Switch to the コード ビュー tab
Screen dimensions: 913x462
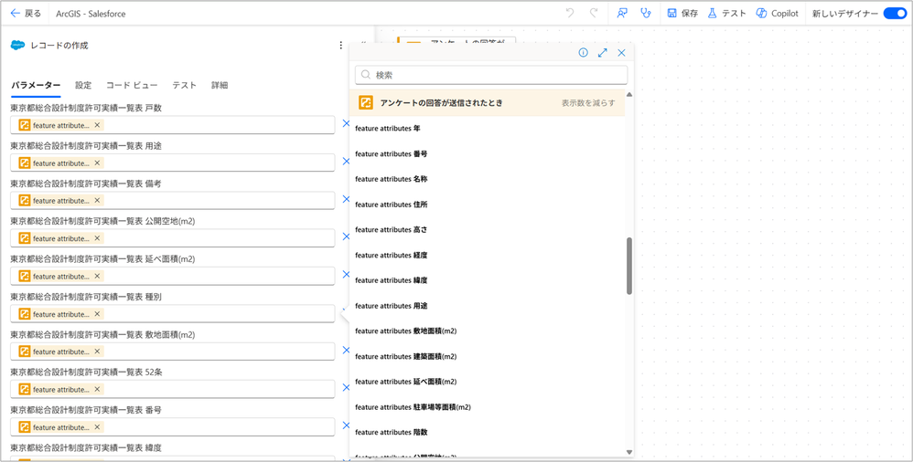click(x=132, y=85)
